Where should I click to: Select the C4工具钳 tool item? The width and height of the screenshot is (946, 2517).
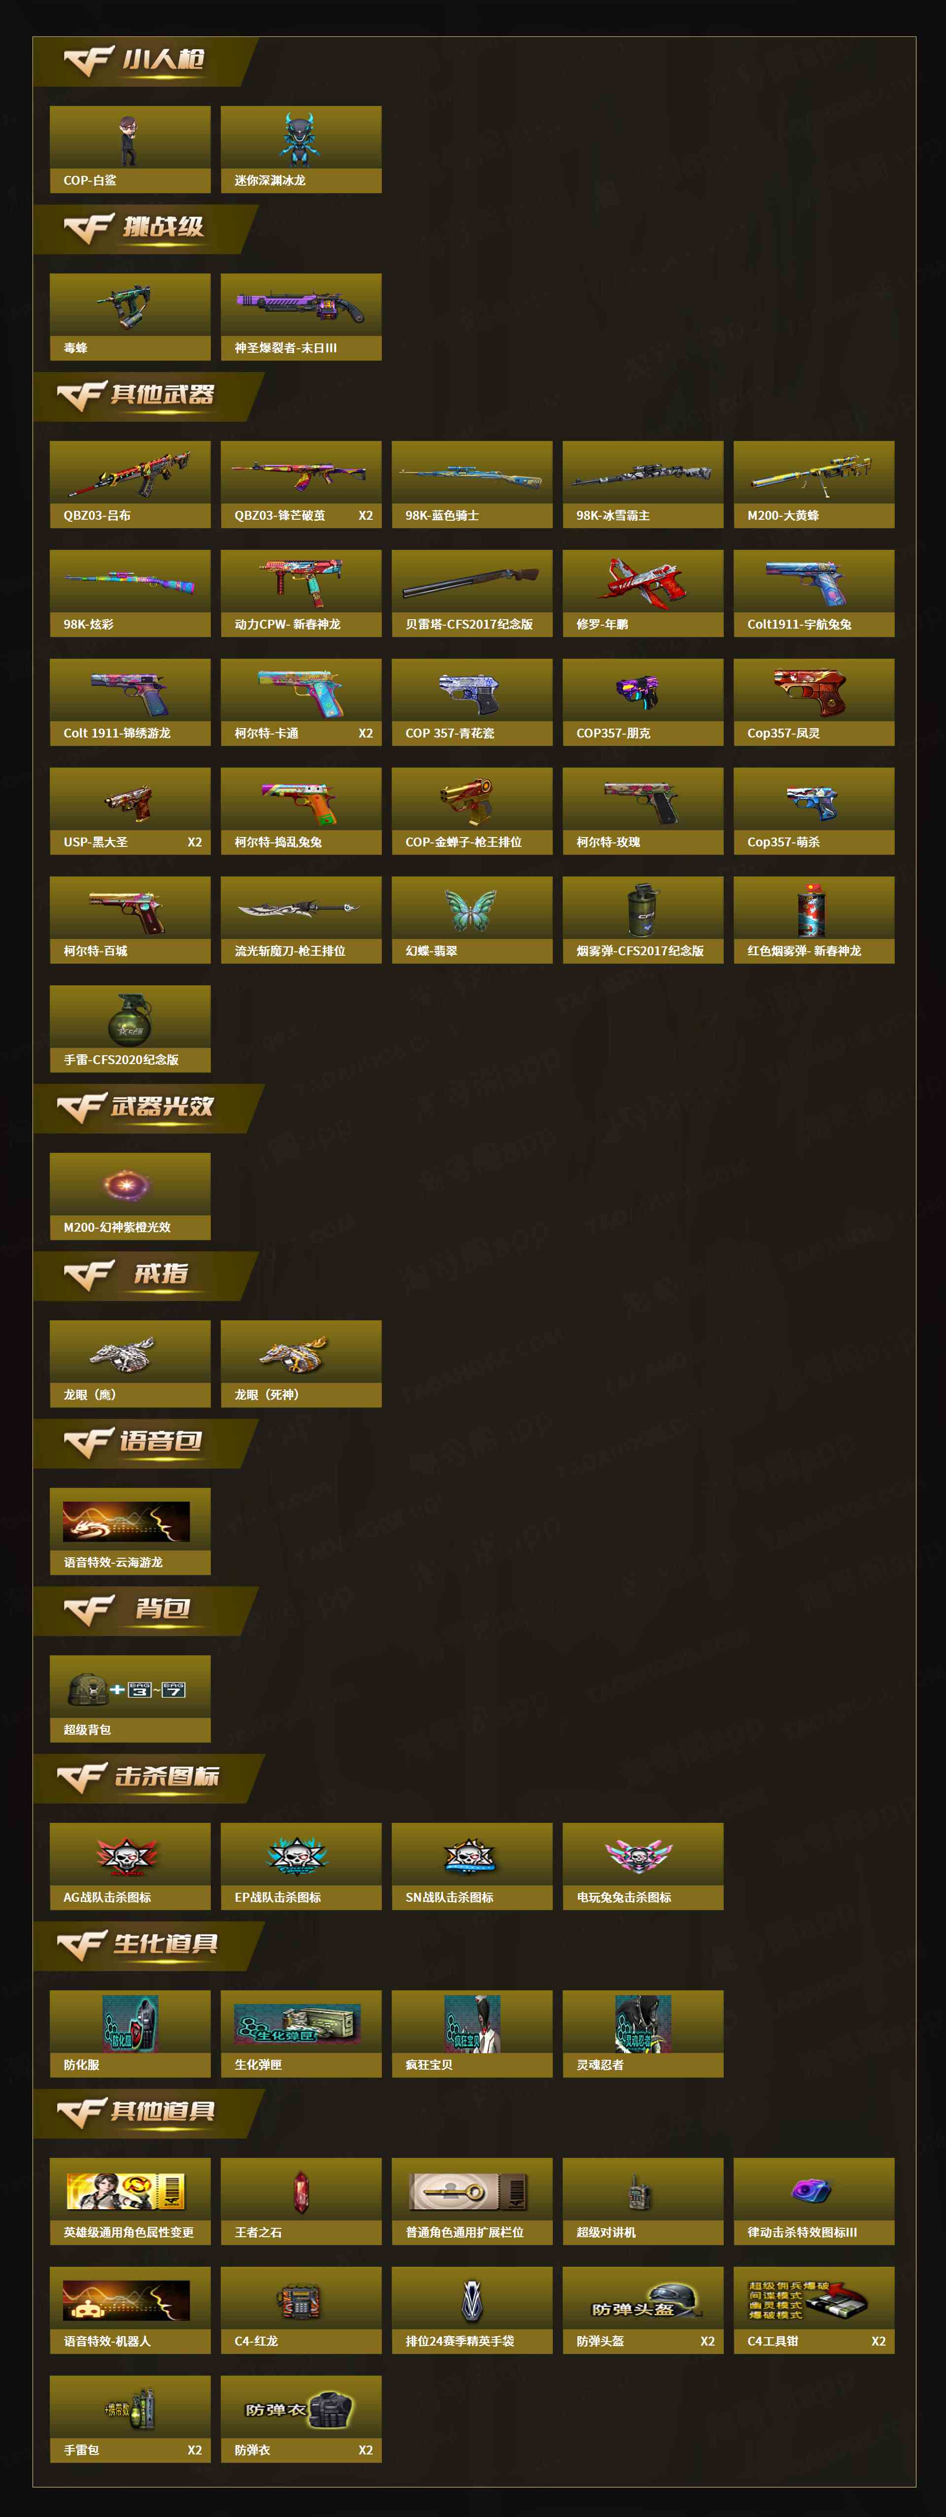pos(814,2310)
